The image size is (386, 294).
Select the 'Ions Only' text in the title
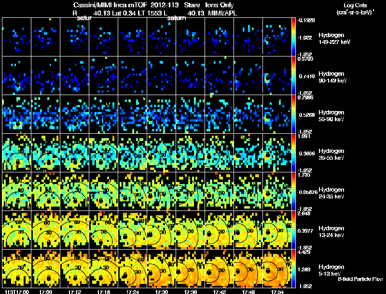point(220,5)
